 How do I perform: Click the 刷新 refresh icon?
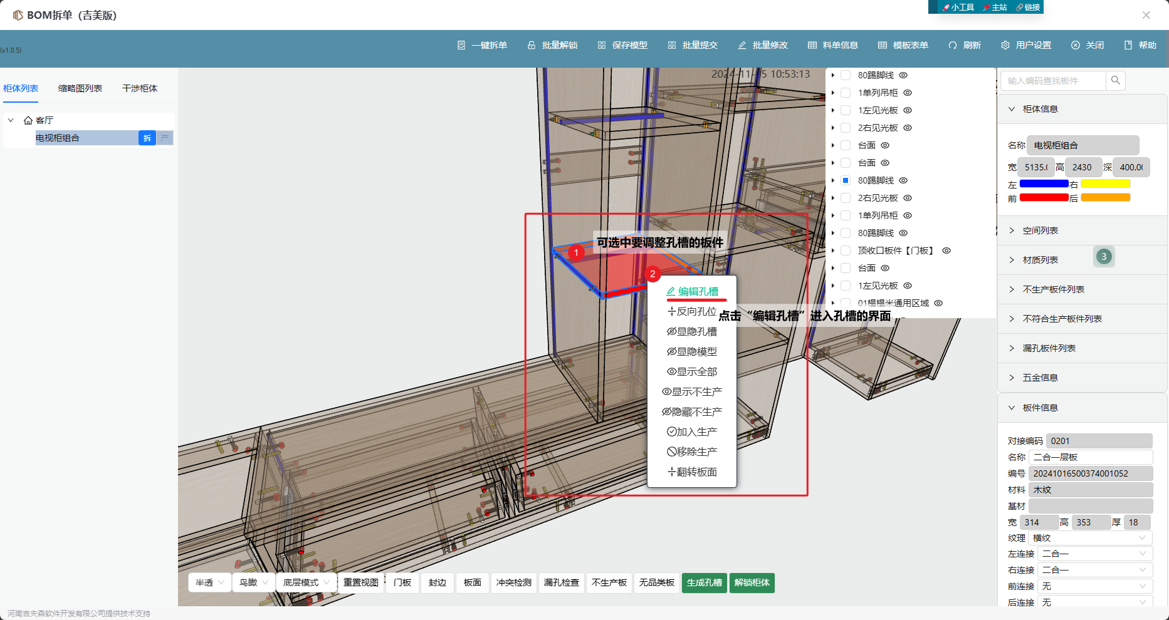[x=953, y=45]
